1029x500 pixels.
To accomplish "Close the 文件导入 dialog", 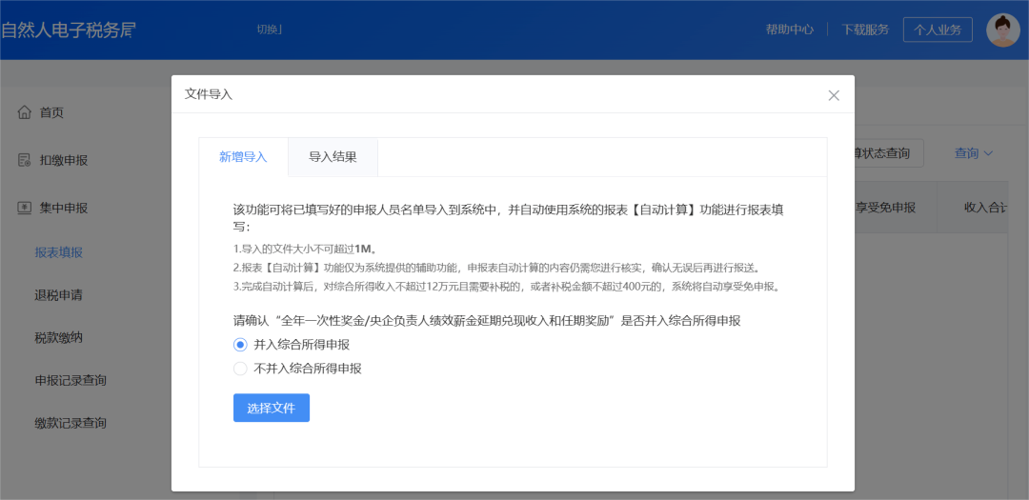I will click(834, 95).
